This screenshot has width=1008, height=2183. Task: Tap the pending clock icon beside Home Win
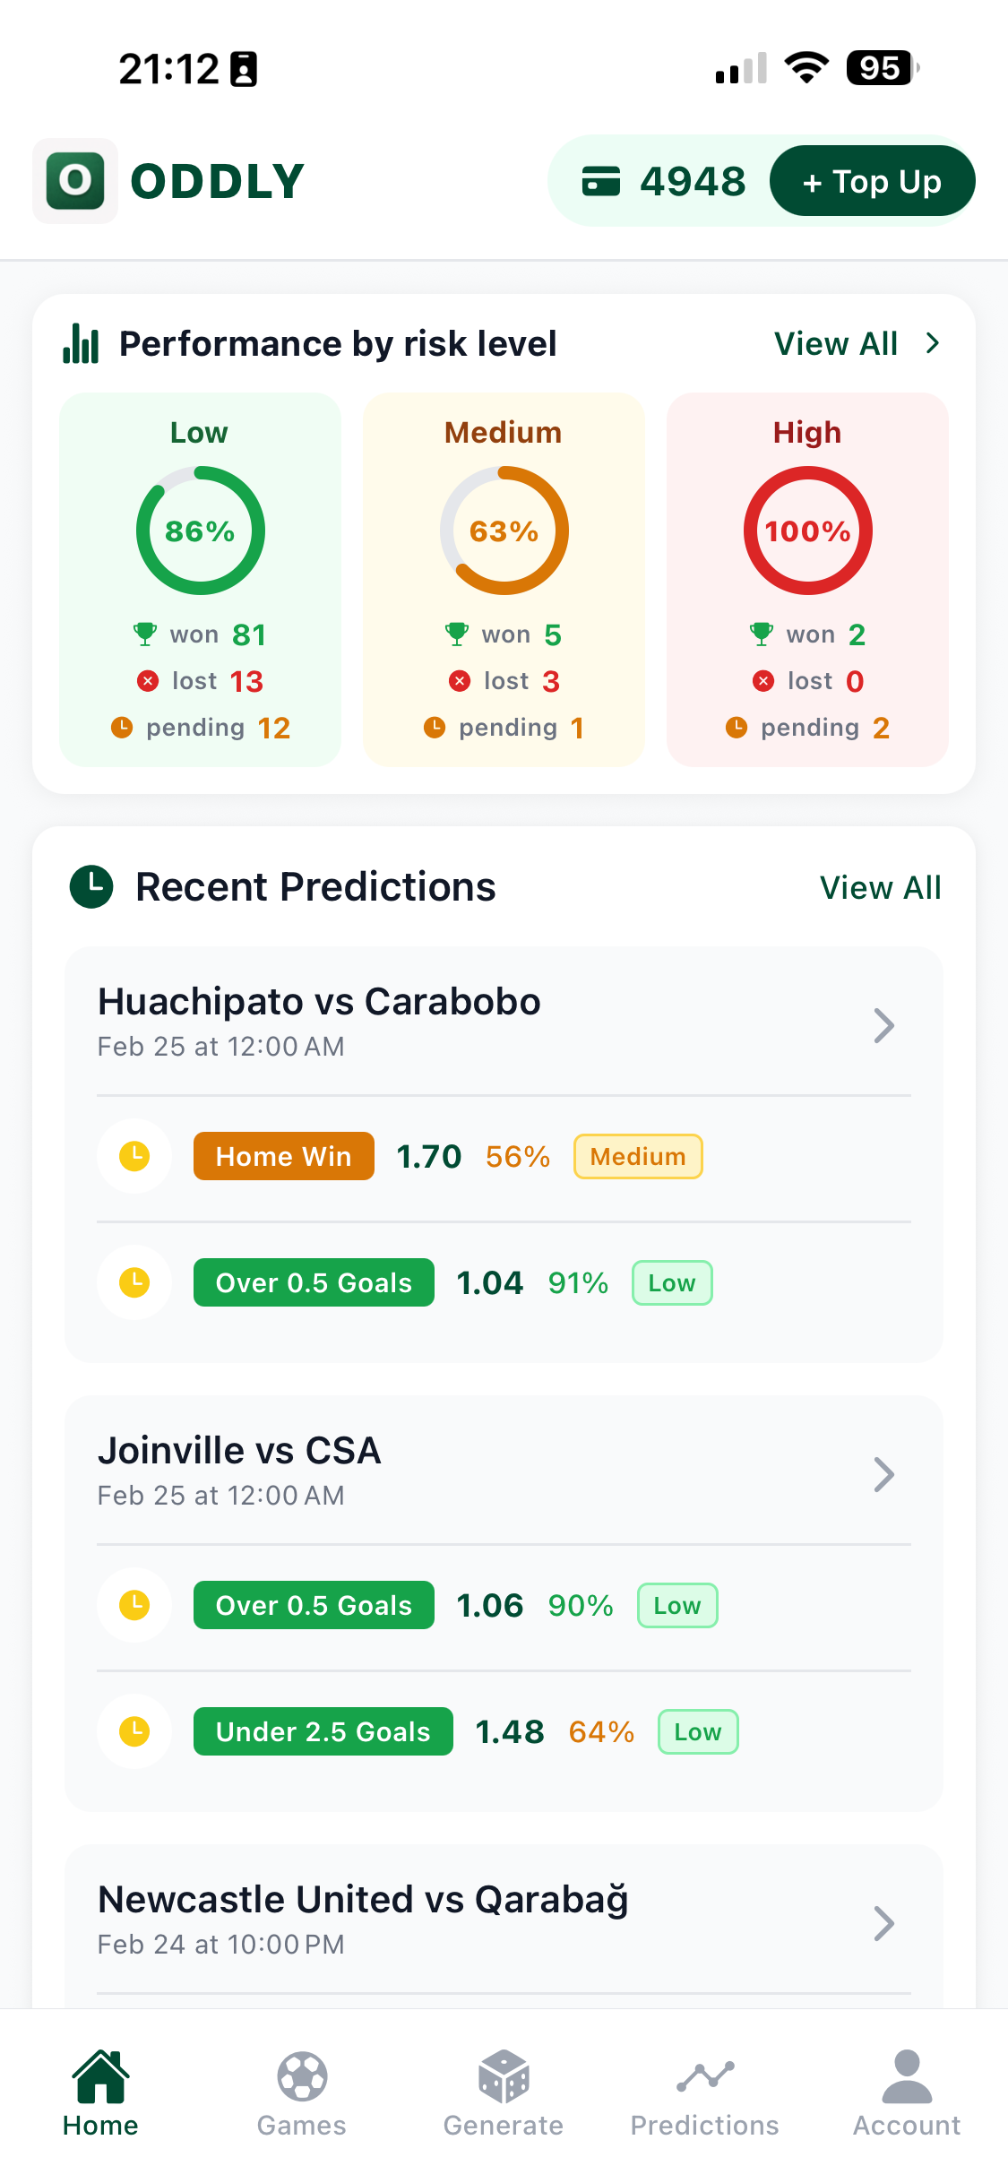(134, 1156)
